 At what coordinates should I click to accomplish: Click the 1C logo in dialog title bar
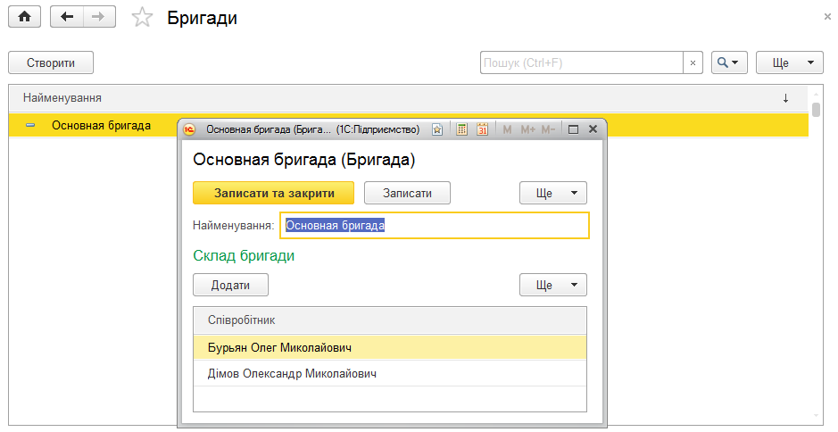[x=189, y=129]
